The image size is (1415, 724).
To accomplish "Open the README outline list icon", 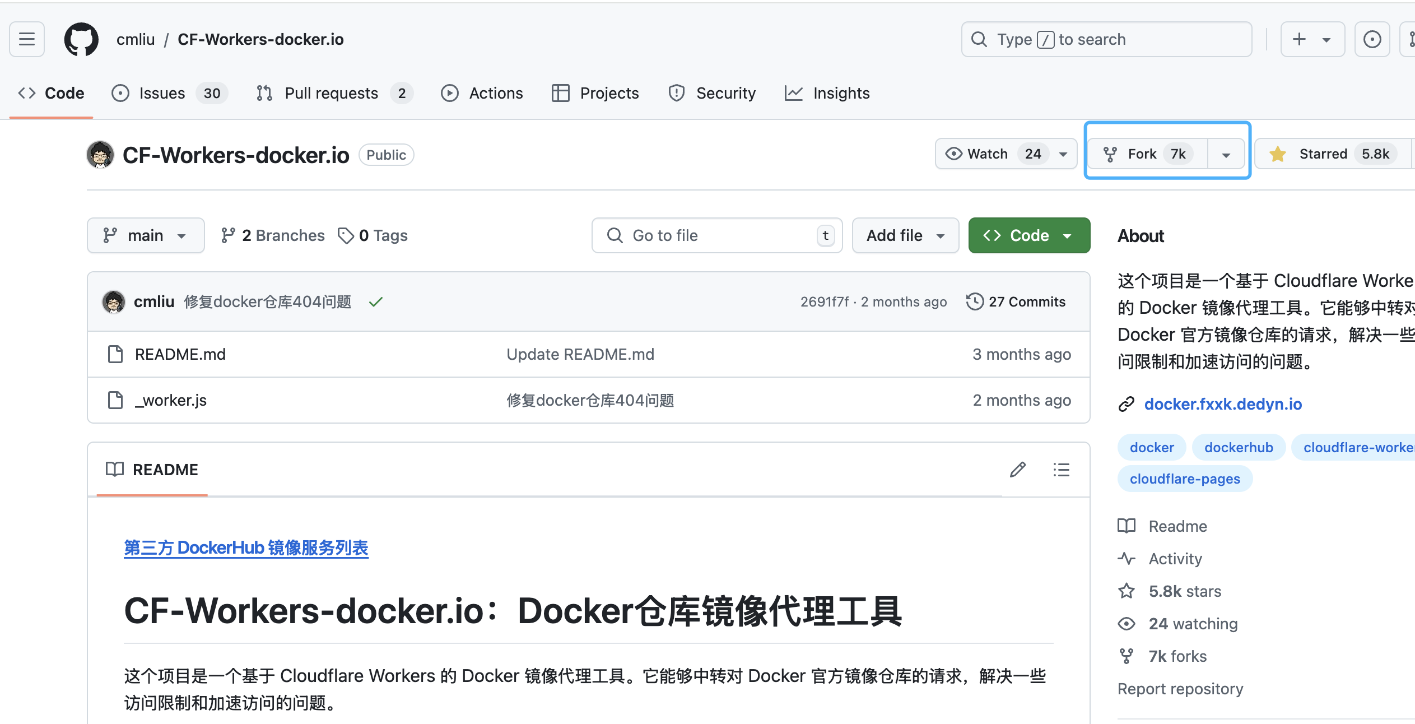I will point(1062,470).
